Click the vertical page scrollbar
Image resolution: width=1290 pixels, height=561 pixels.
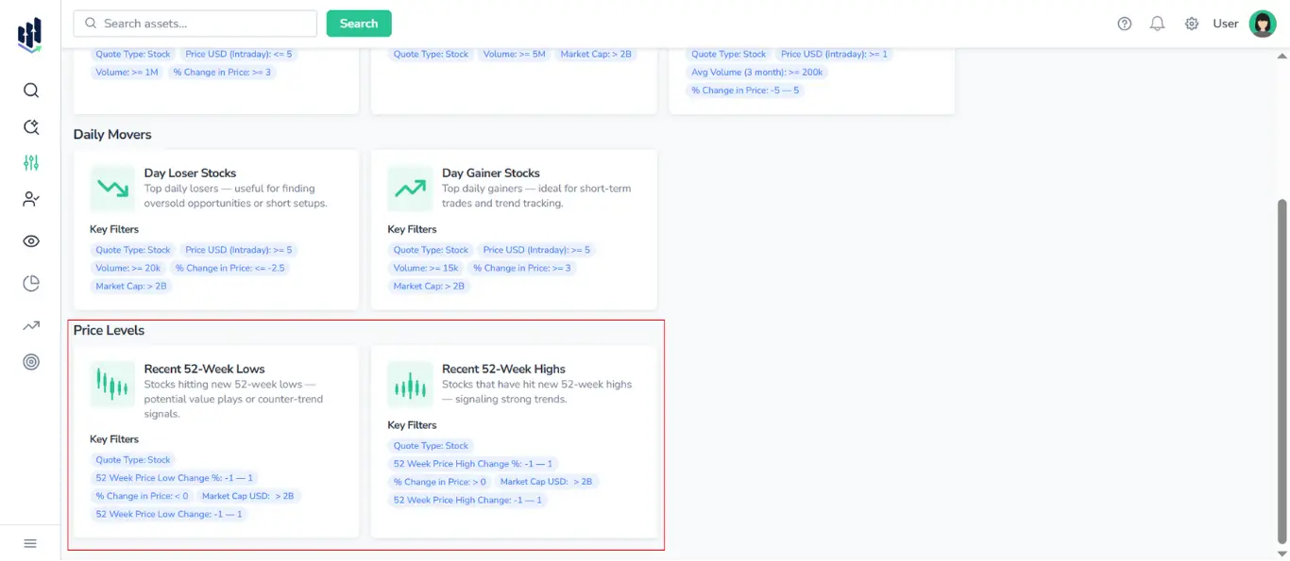[x=1282, y=368]
